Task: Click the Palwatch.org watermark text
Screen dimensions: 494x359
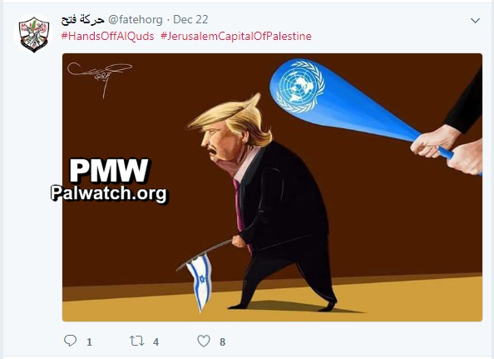Action: [x=109, y=193]
